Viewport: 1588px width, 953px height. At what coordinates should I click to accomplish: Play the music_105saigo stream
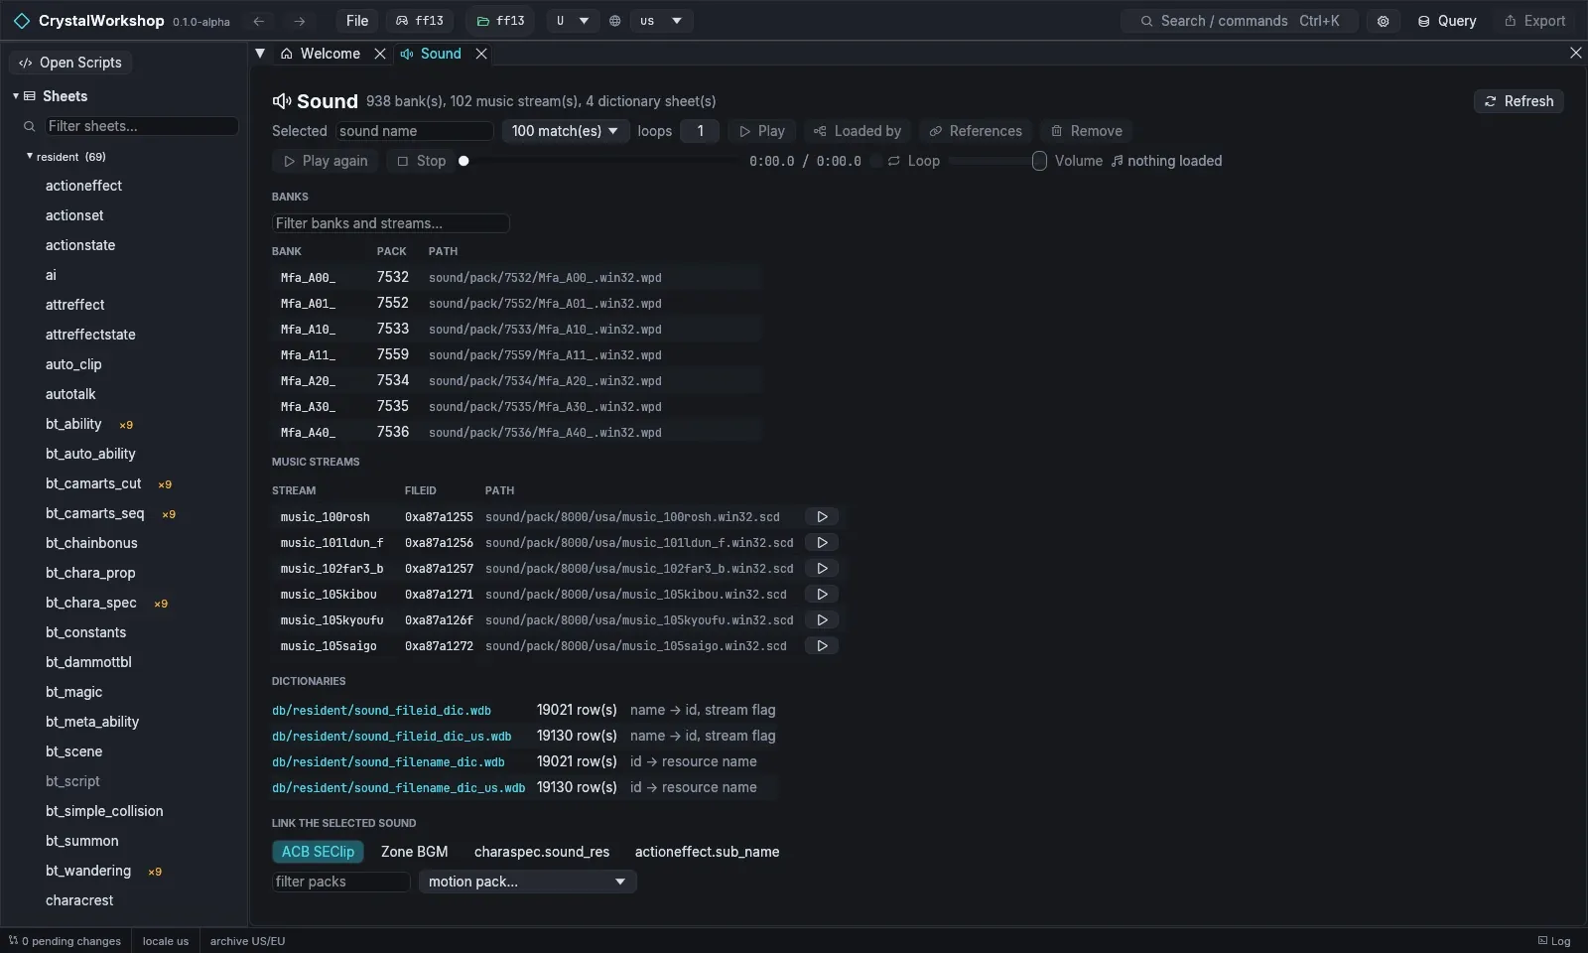822,646
